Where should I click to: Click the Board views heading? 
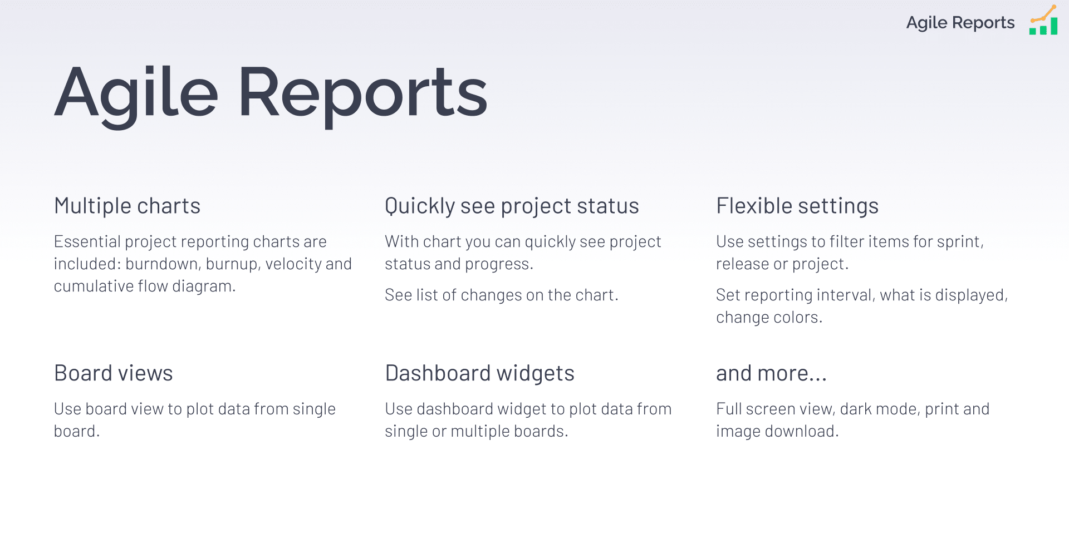click(x=114, y=373)
